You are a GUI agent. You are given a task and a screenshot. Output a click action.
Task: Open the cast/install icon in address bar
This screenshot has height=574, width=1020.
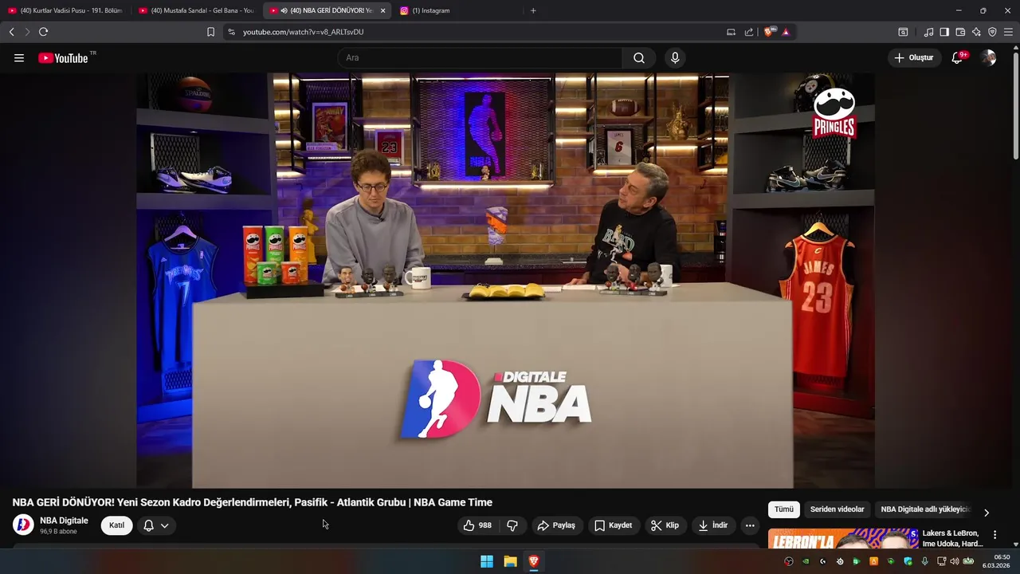click(731, 32)
